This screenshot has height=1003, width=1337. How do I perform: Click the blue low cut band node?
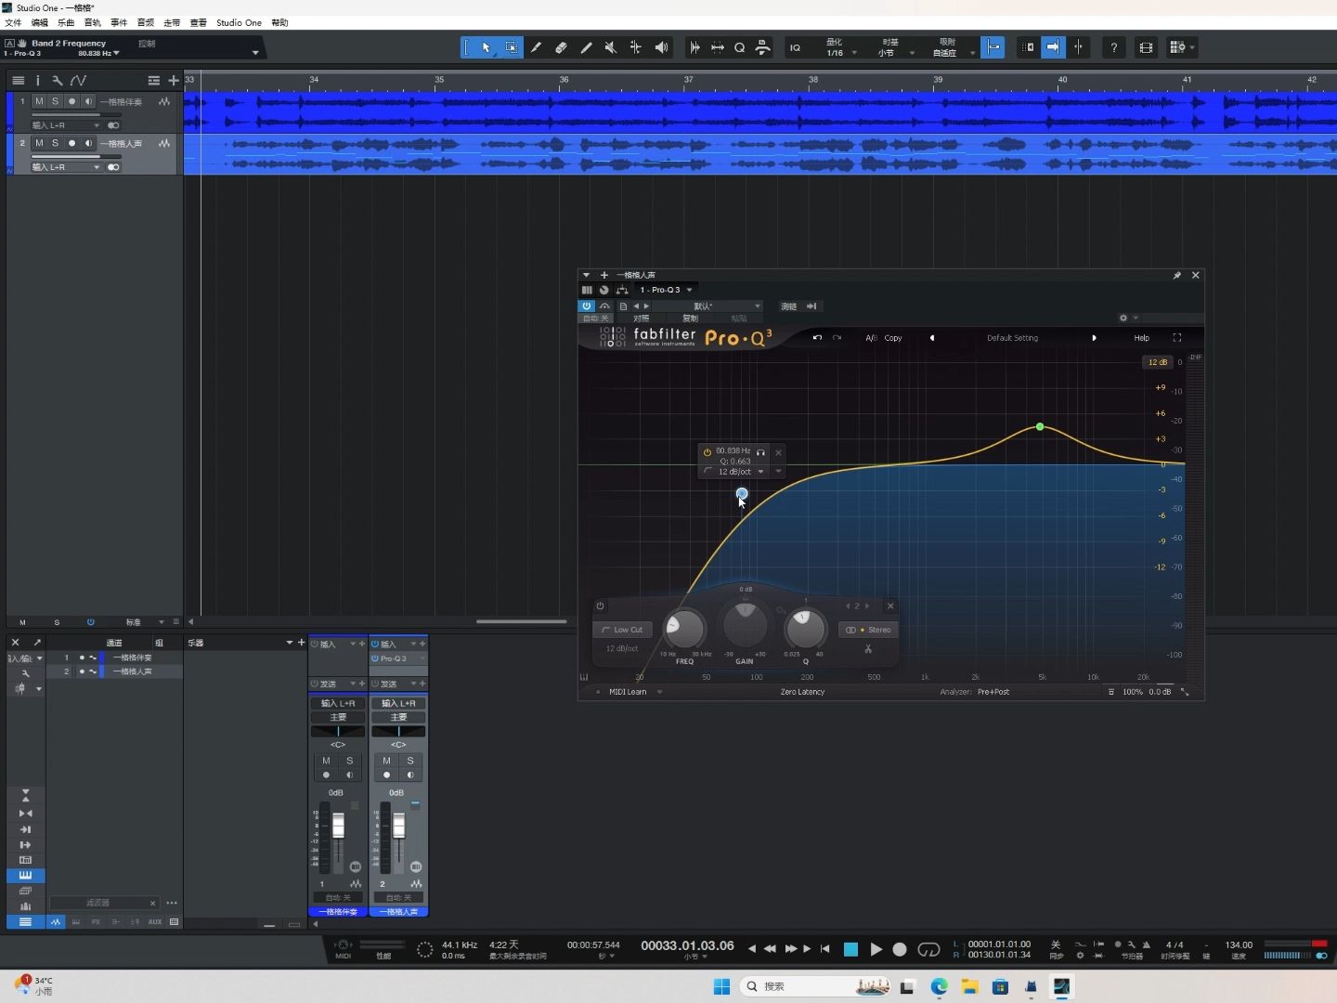(x=742, y=493)
